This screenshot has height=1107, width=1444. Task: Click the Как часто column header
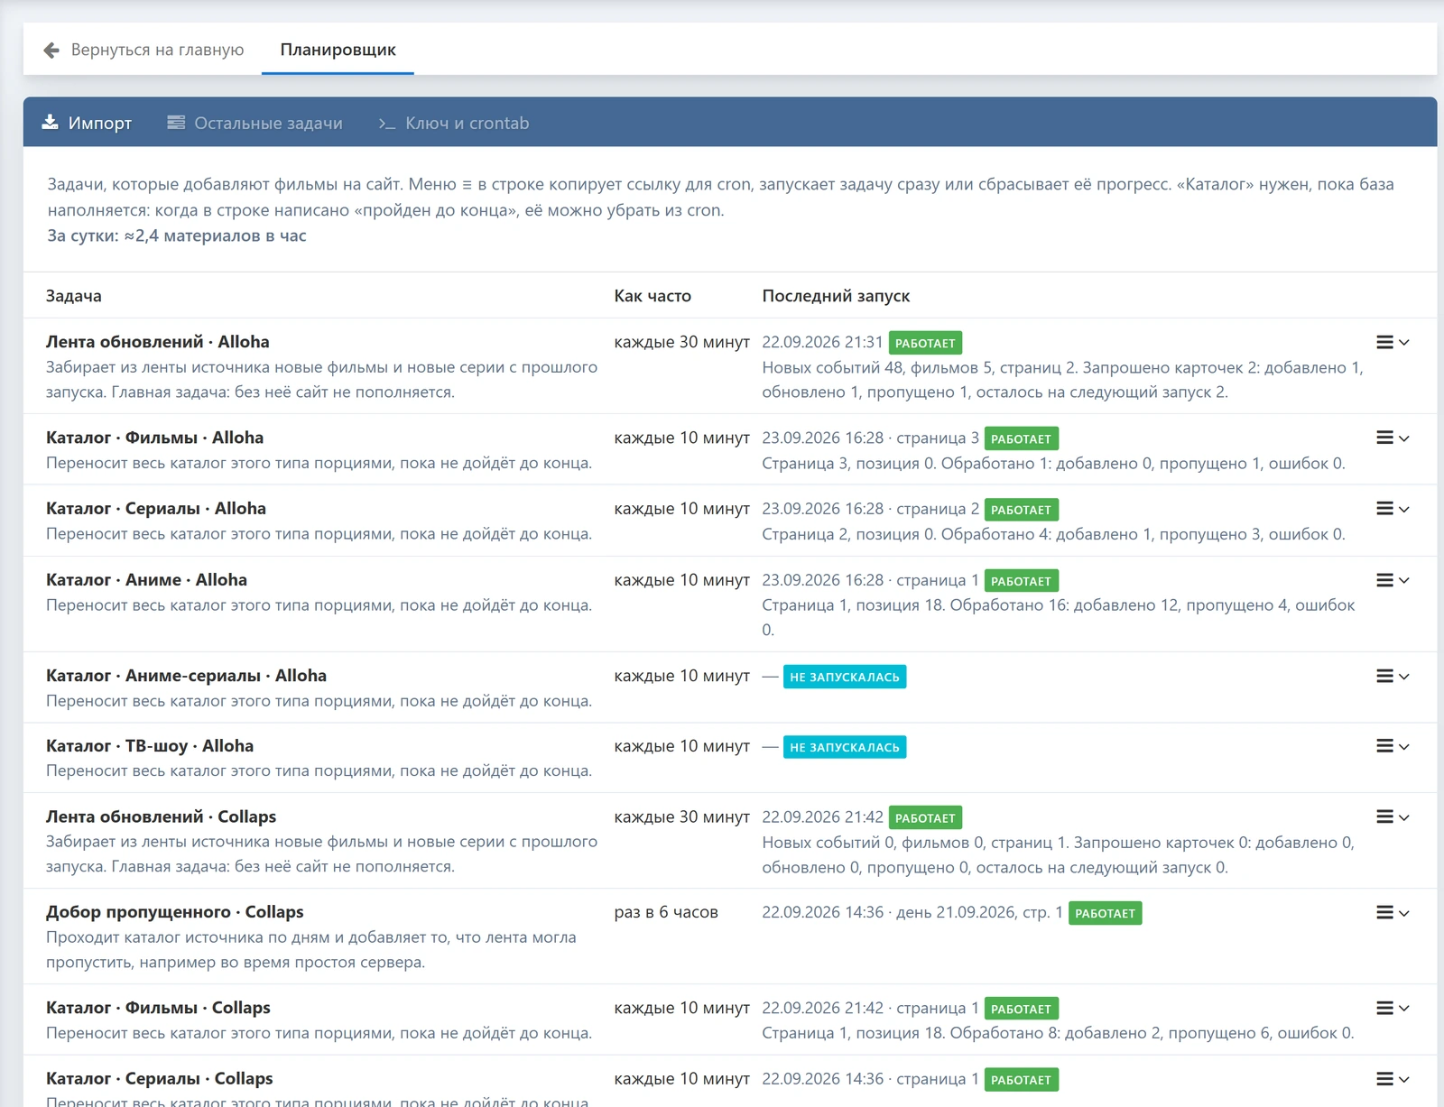(x=653, y=296)
